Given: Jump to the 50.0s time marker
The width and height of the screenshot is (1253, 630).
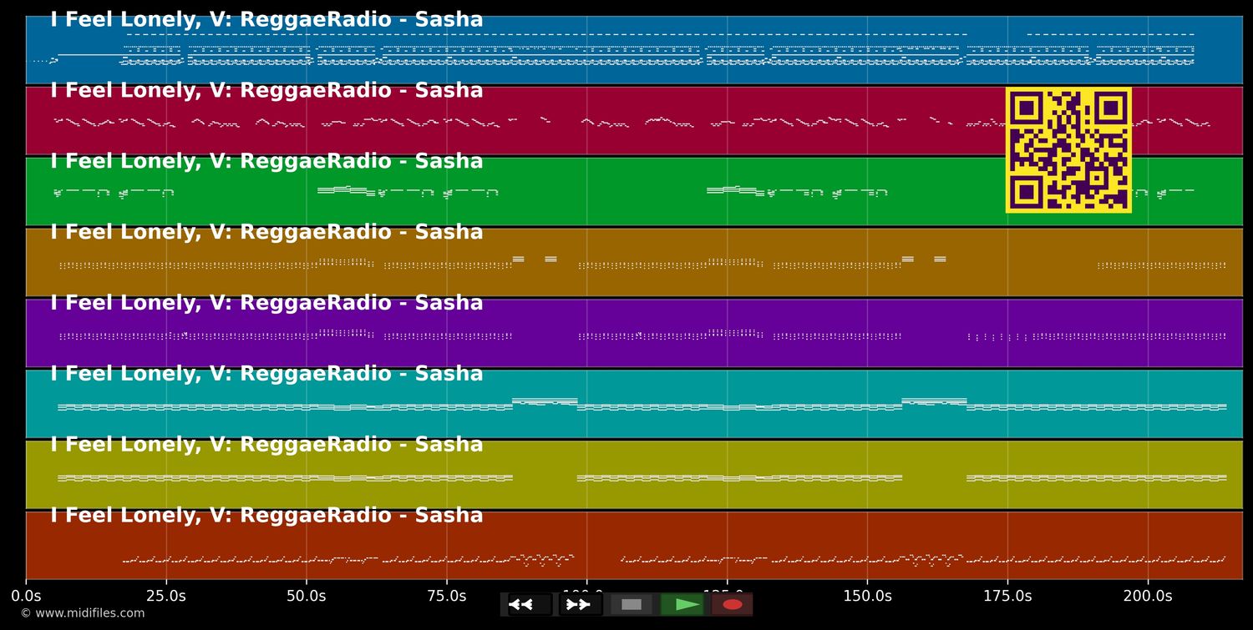Looking at the screenshot, I should 307,596.
